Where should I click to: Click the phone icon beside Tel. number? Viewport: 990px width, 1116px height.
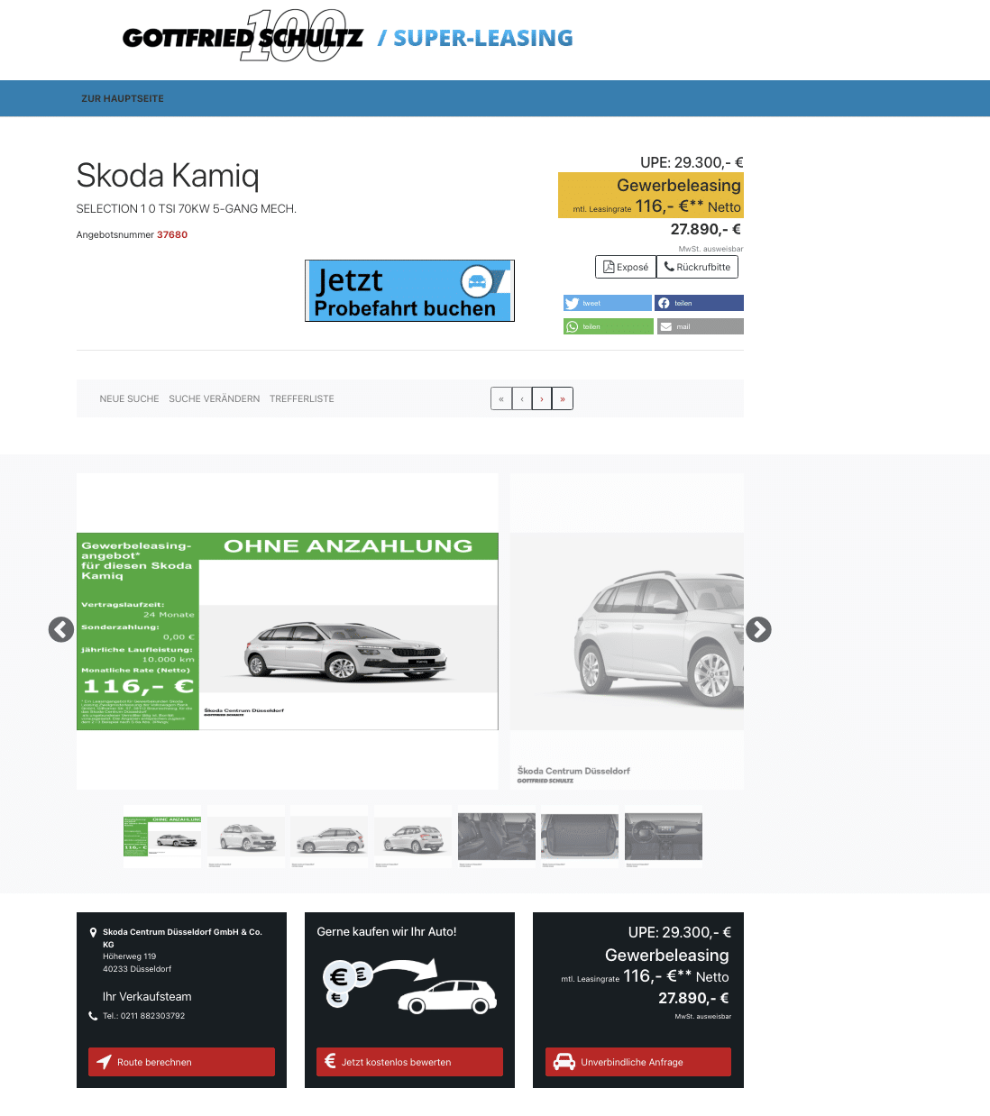point(93,1016)
